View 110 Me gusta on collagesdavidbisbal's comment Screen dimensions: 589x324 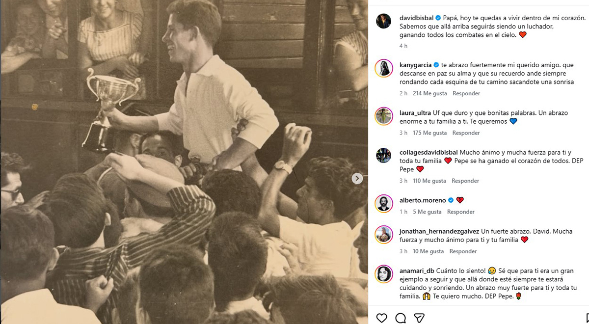point(429,181)
